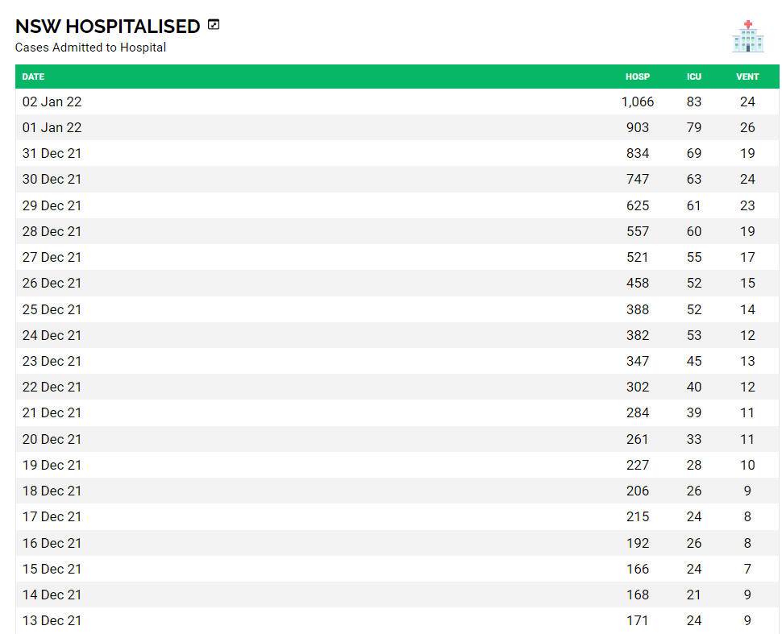Click the hospital building icon
Screen dimensions: 782x634
(747, 36)
